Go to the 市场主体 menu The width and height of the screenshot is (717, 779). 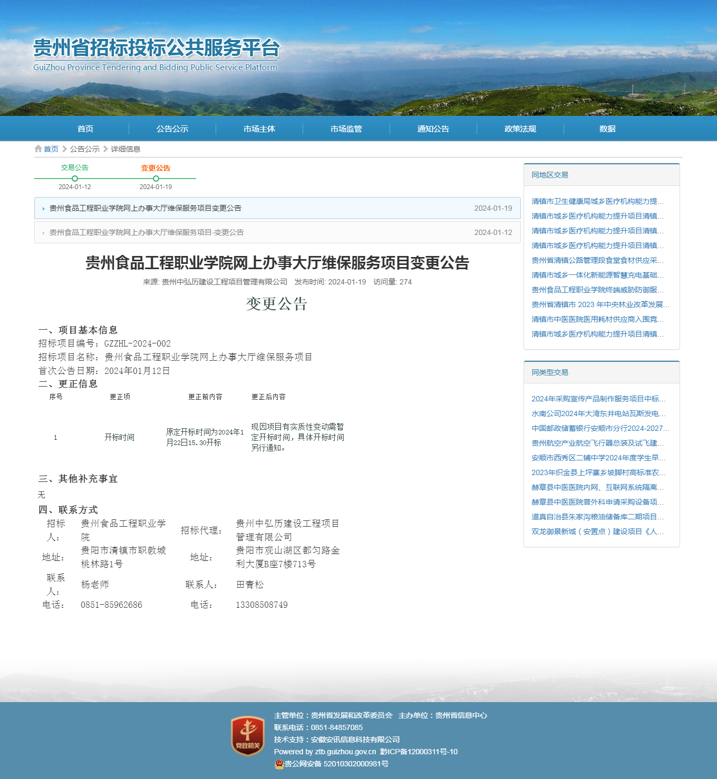[259, 129]
